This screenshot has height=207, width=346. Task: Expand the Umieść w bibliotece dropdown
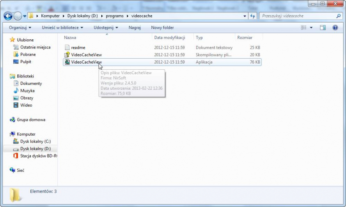pyautogui.click(x=62, y=27)
